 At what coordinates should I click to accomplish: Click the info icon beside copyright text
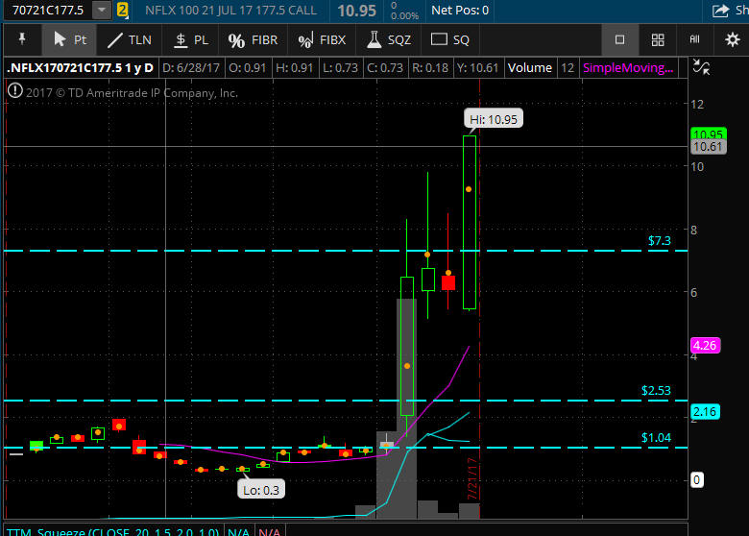pos(14,92)
